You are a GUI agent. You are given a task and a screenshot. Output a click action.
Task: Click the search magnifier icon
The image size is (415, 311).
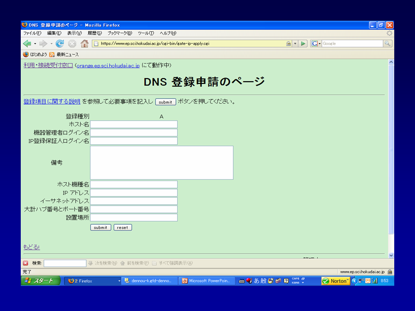coord(387,44)
